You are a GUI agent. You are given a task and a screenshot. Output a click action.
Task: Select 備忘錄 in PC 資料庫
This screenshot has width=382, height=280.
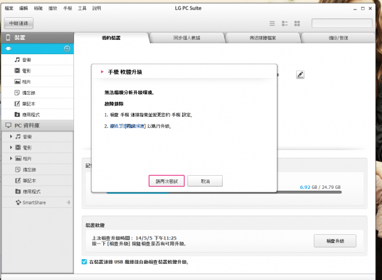point(37,169)
